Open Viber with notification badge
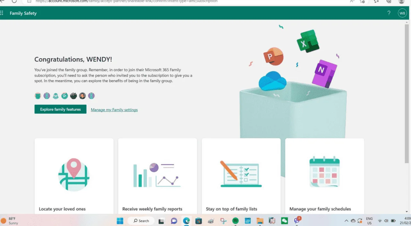The image size is (411, 226). (x=297, y=221)
